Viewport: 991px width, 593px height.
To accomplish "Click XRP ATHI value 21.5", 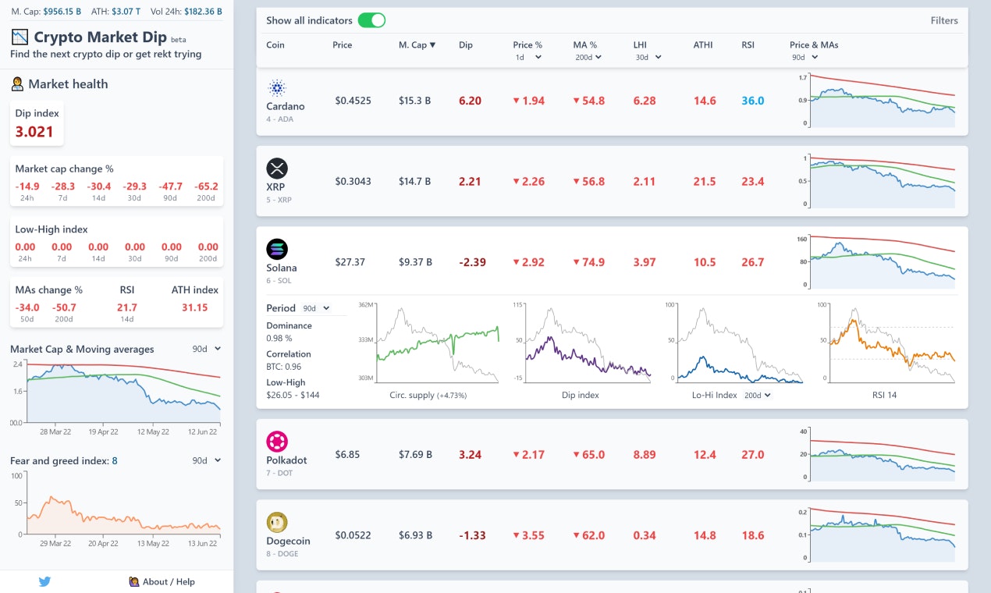I will 705,181.
